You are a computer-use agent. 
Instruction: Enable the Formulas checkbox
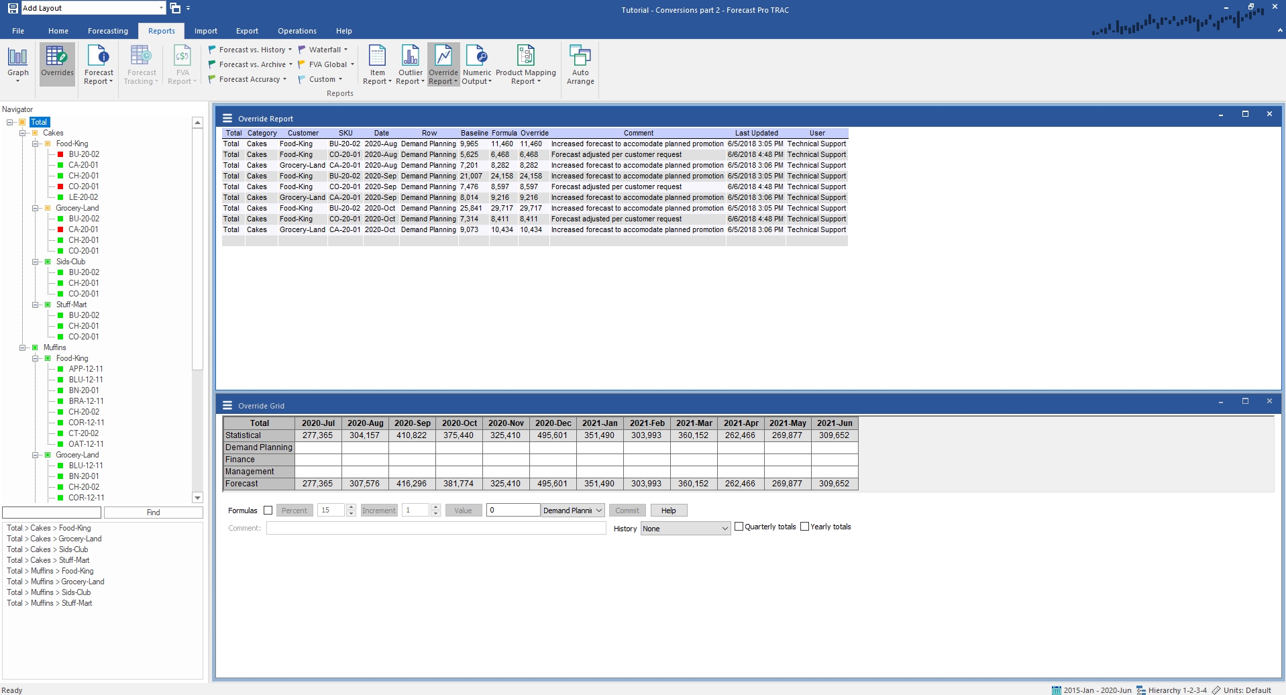[x=268, y=511]
